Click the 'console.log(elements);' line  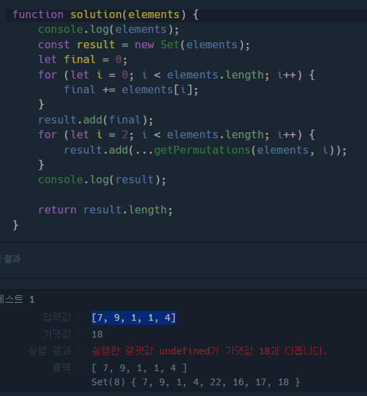click(108, 30)
